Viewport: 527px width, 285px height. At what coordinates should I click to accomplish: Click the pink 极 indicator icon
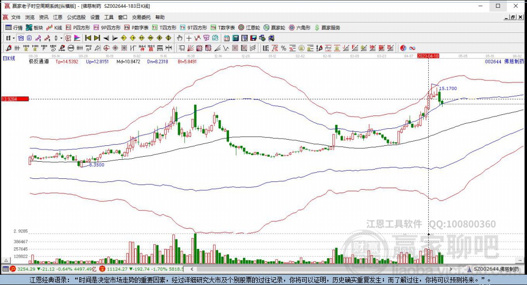(x=68, y=38)
